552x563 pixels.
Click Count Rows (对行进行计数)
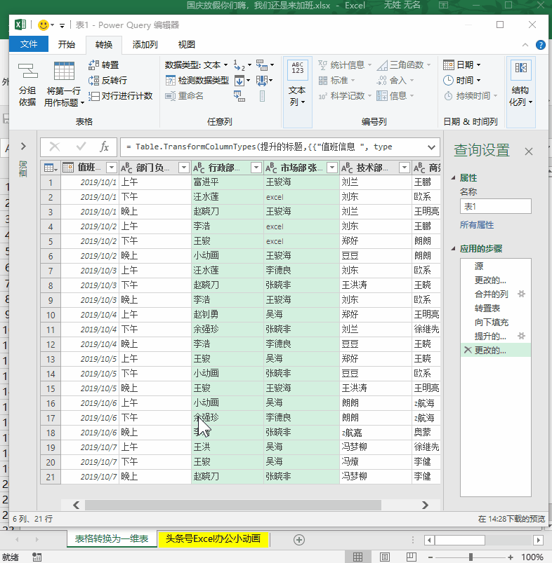tap(121, 96)
